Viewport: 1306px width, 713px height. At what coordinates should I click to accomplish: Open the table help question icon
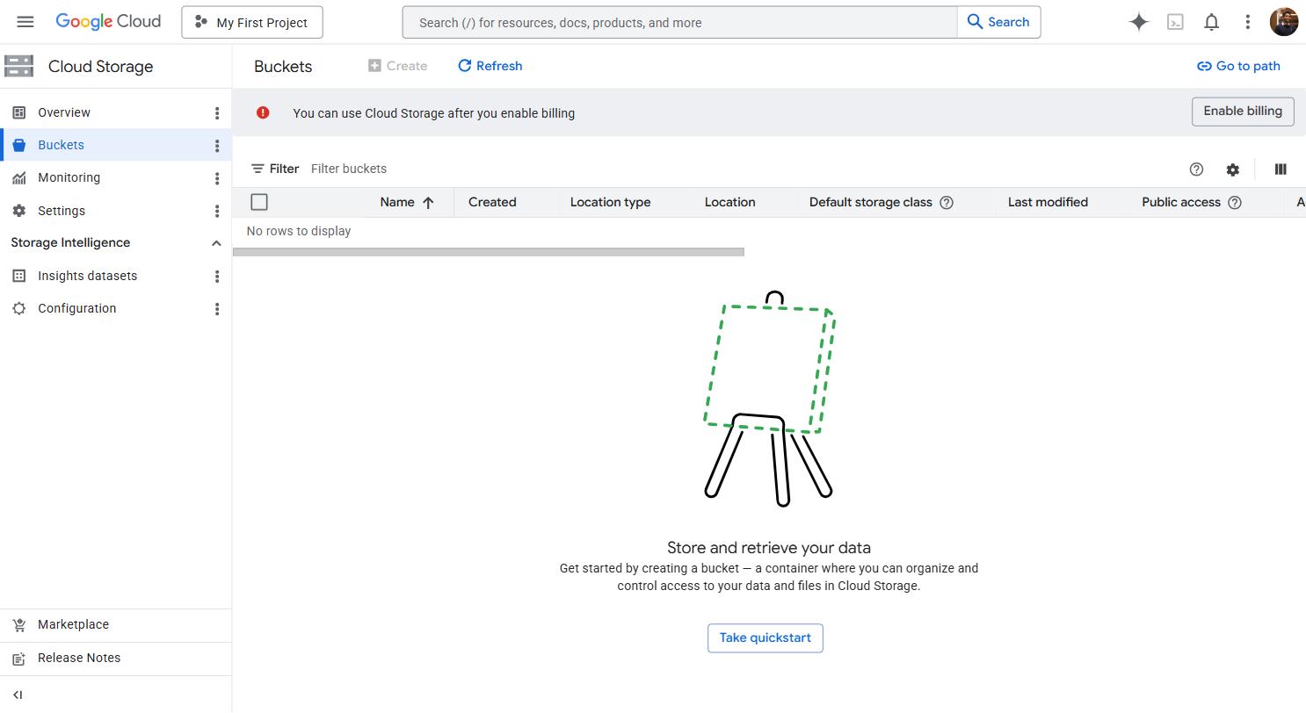click(1196, 169)
